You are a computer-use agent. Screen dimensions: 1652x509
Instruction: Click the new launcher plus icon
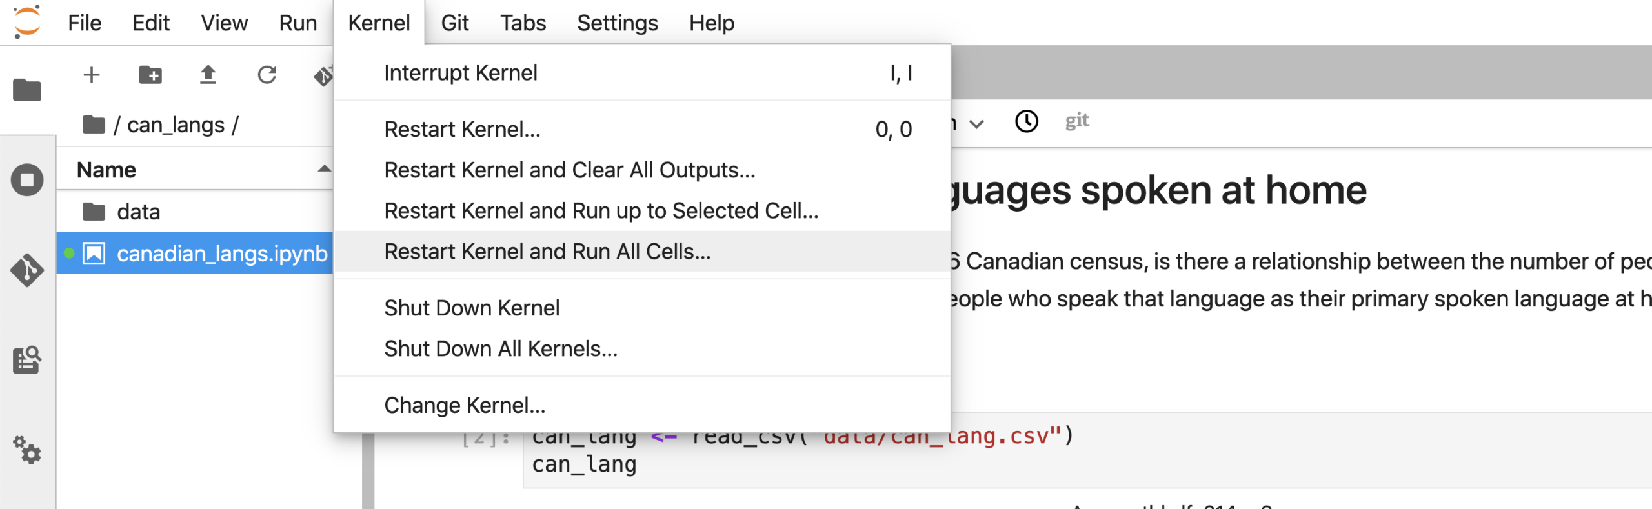click(92, 75)
